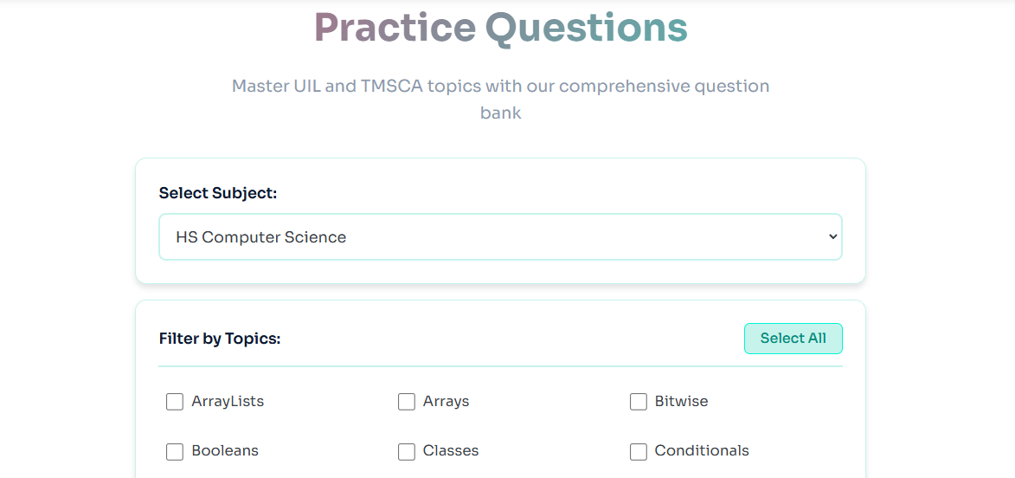The image size is (1015, 478).
Task: Click the Practice Questions heading
Action: click(500, 28)
